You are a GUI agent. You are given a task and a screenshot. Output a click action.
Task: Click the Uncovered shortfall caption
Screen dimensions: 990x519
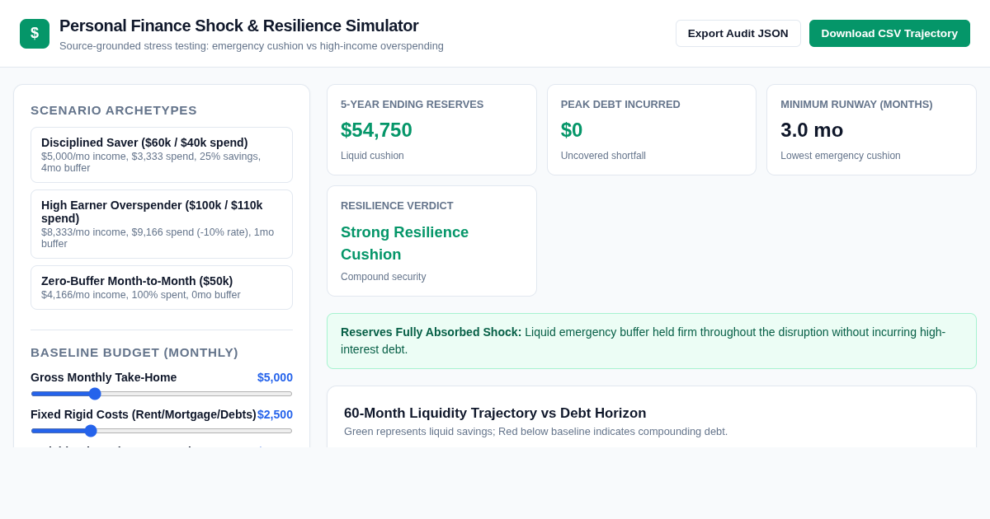[603, 156]
